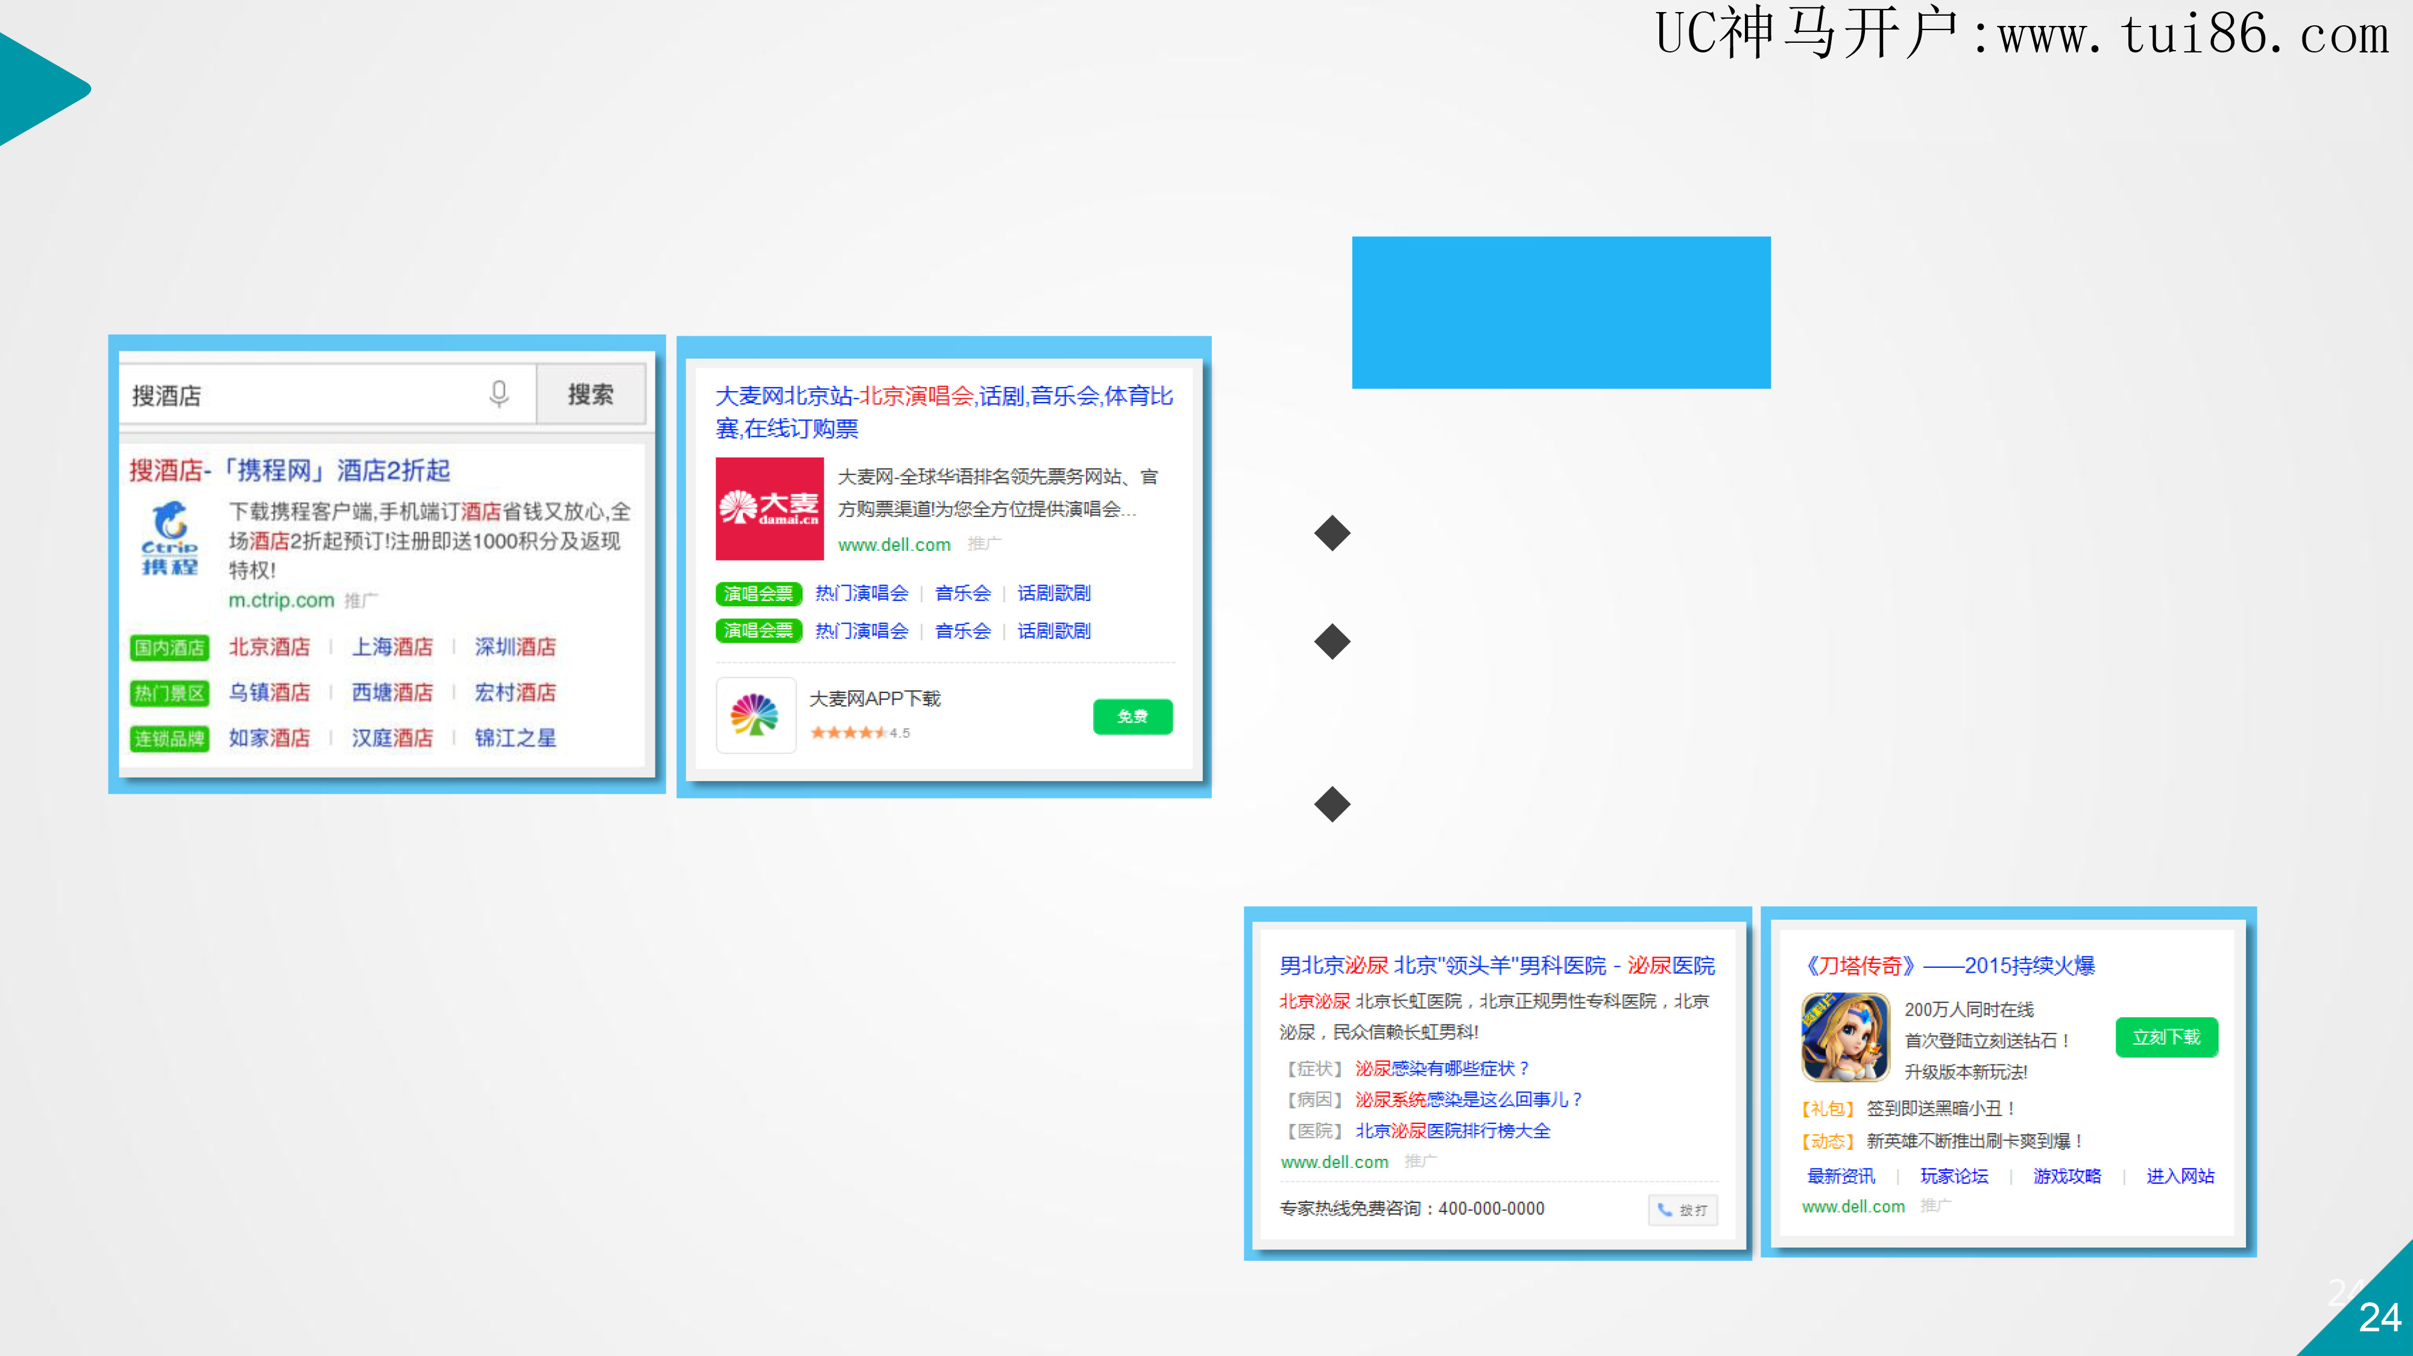
Task: Tap the green 免费 download button
Action: (x=1132, y=717)
